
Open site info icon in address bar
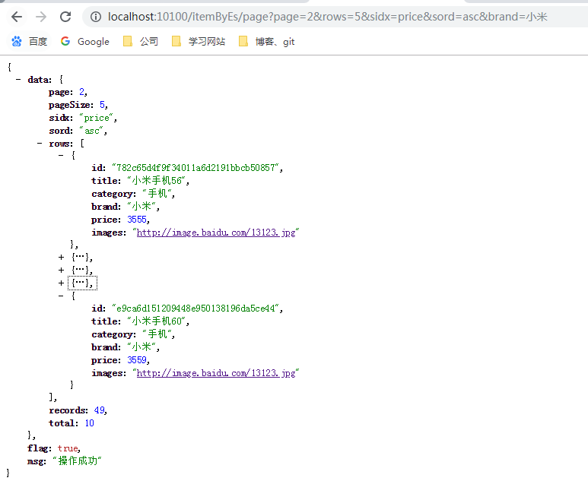coord(96,17)
